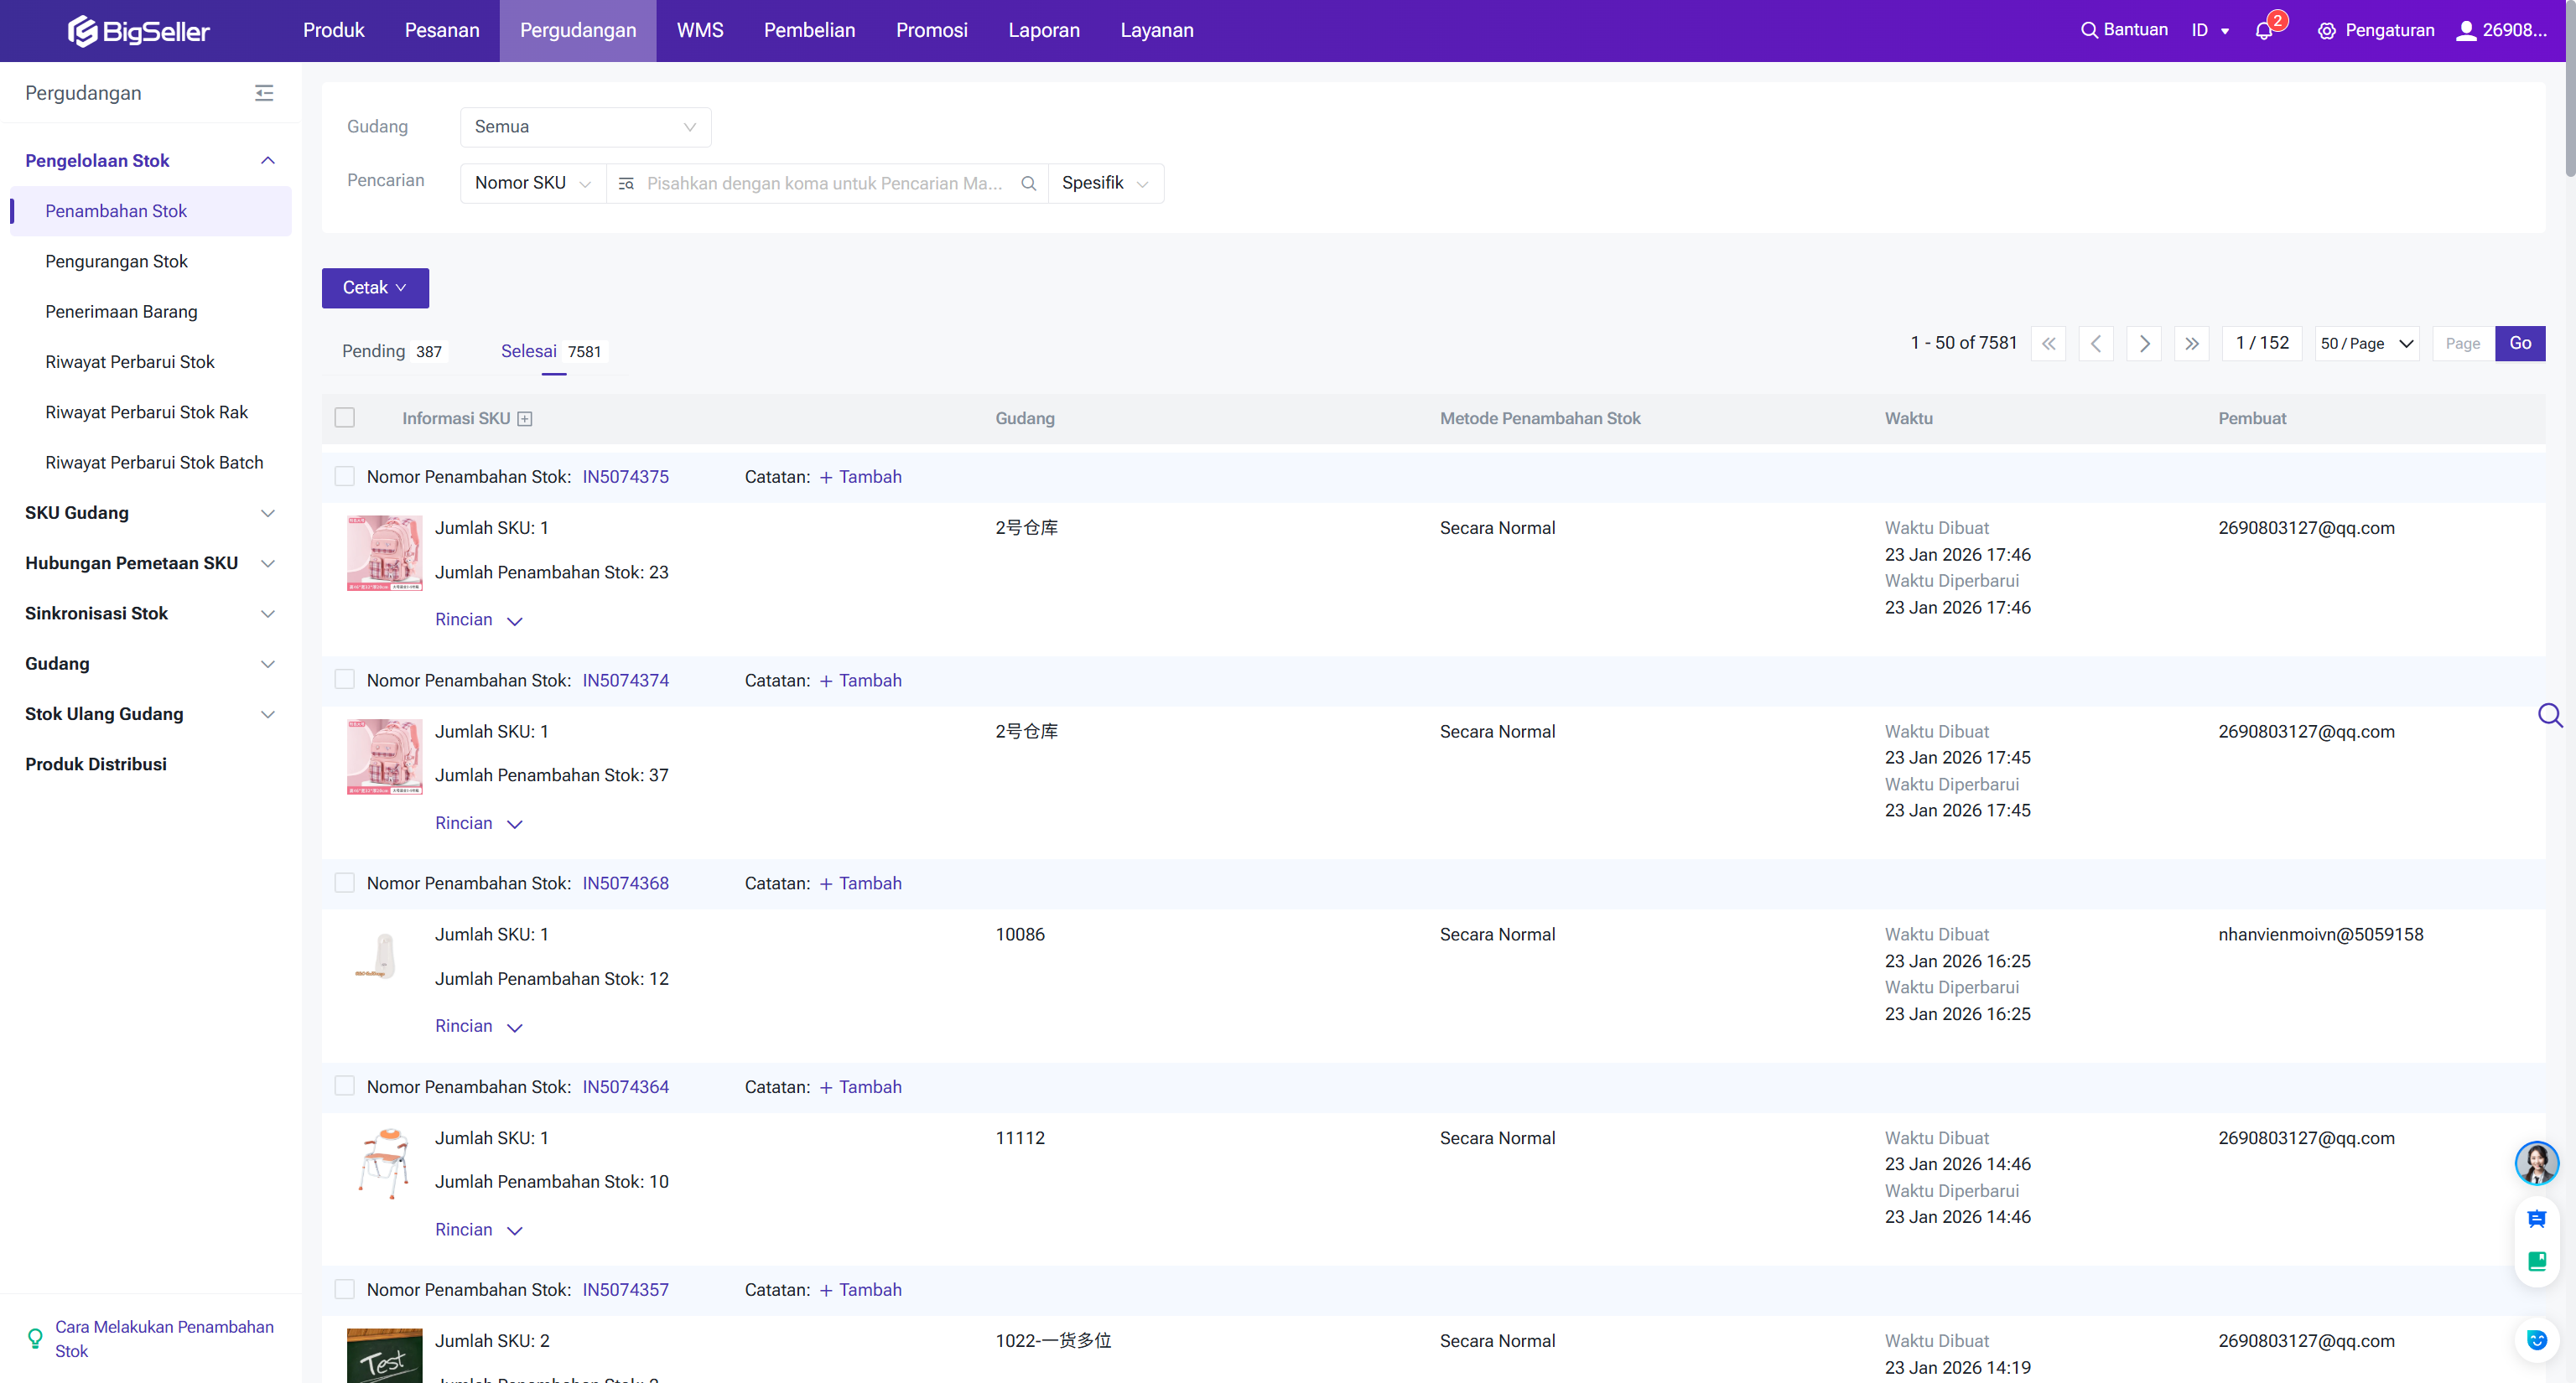Image resolution: width=2576 pixels, height=1383 pixels.
Task: Click the Page number input field
Action: [2462, 344]
